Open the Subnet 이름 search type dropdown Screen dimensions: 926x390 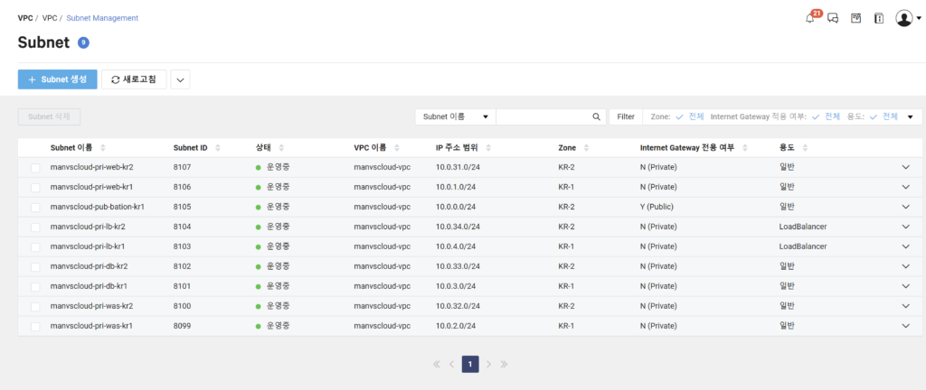tap(455, 116)
